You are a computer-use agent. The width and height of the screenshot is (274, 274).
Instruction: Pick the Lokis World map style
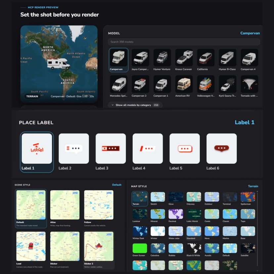[194, 214]
